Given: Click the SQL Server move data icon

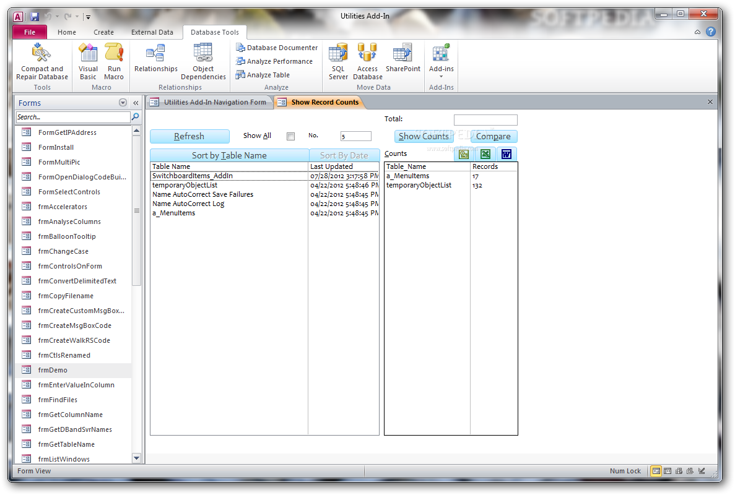Looking at the screenshot, I should click(338, 53).
